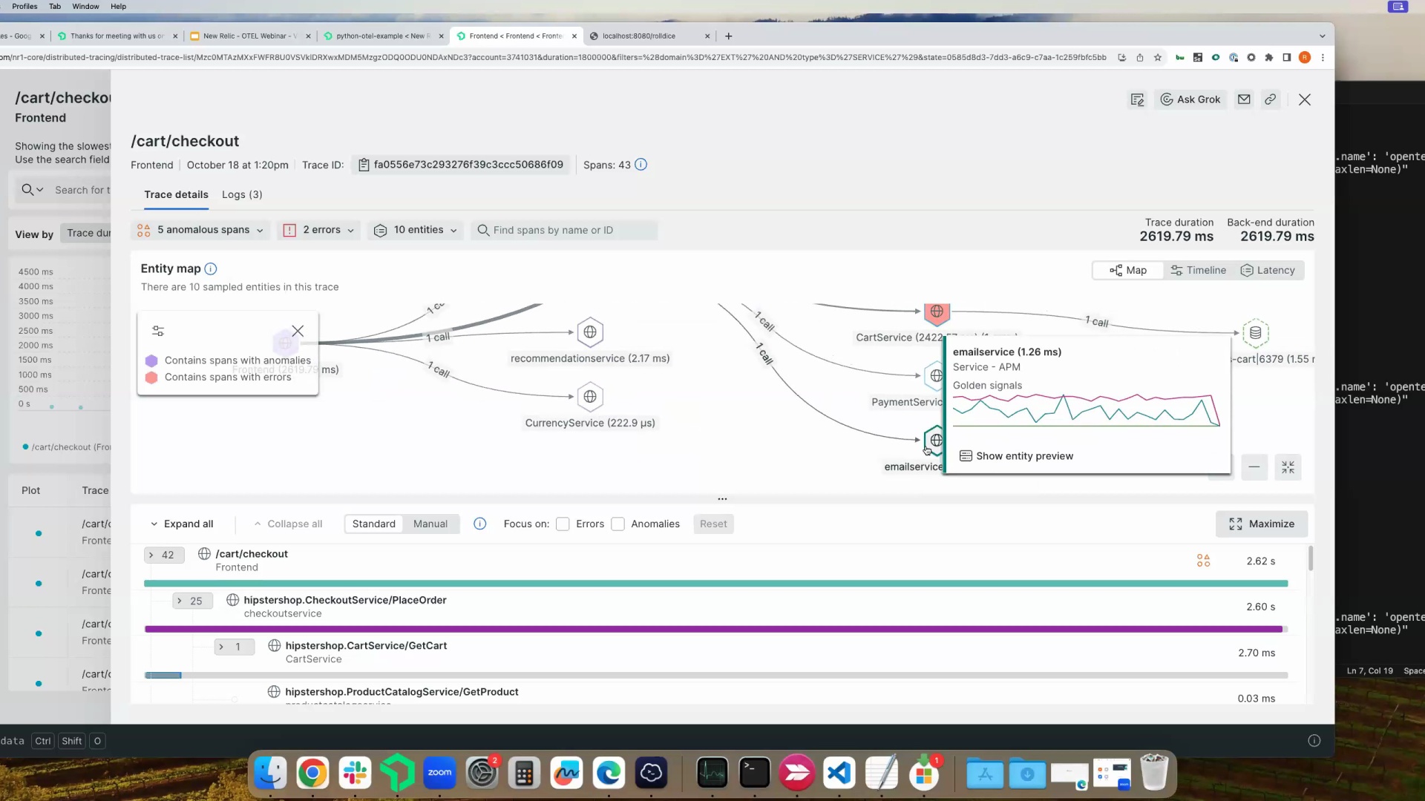Screen dimensions: 1425x801
Task: Open the Window menu in the menu bar
Action: pos(85,6)
